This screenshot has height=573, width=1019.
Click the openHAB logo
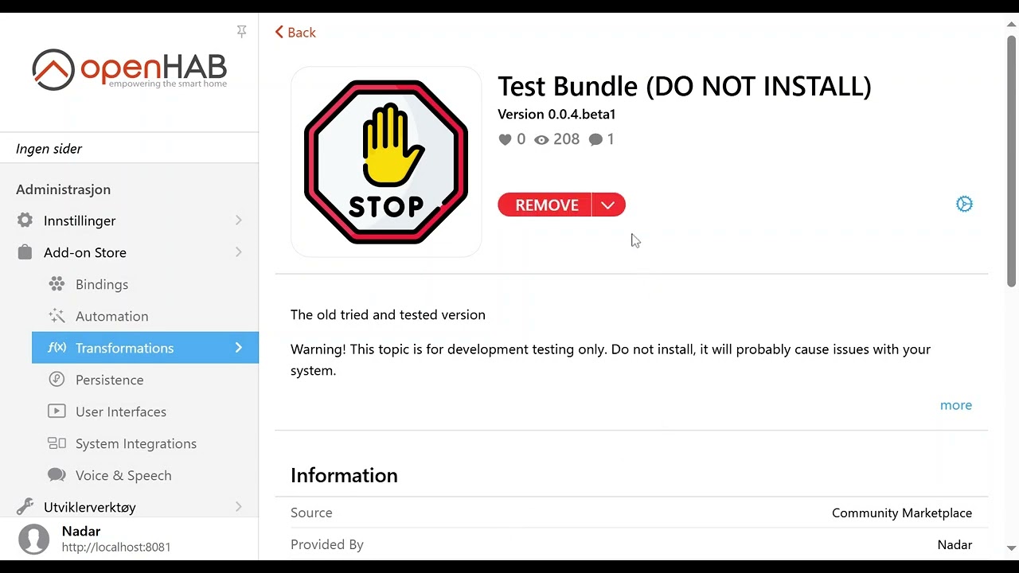click(x=130, y=69)
